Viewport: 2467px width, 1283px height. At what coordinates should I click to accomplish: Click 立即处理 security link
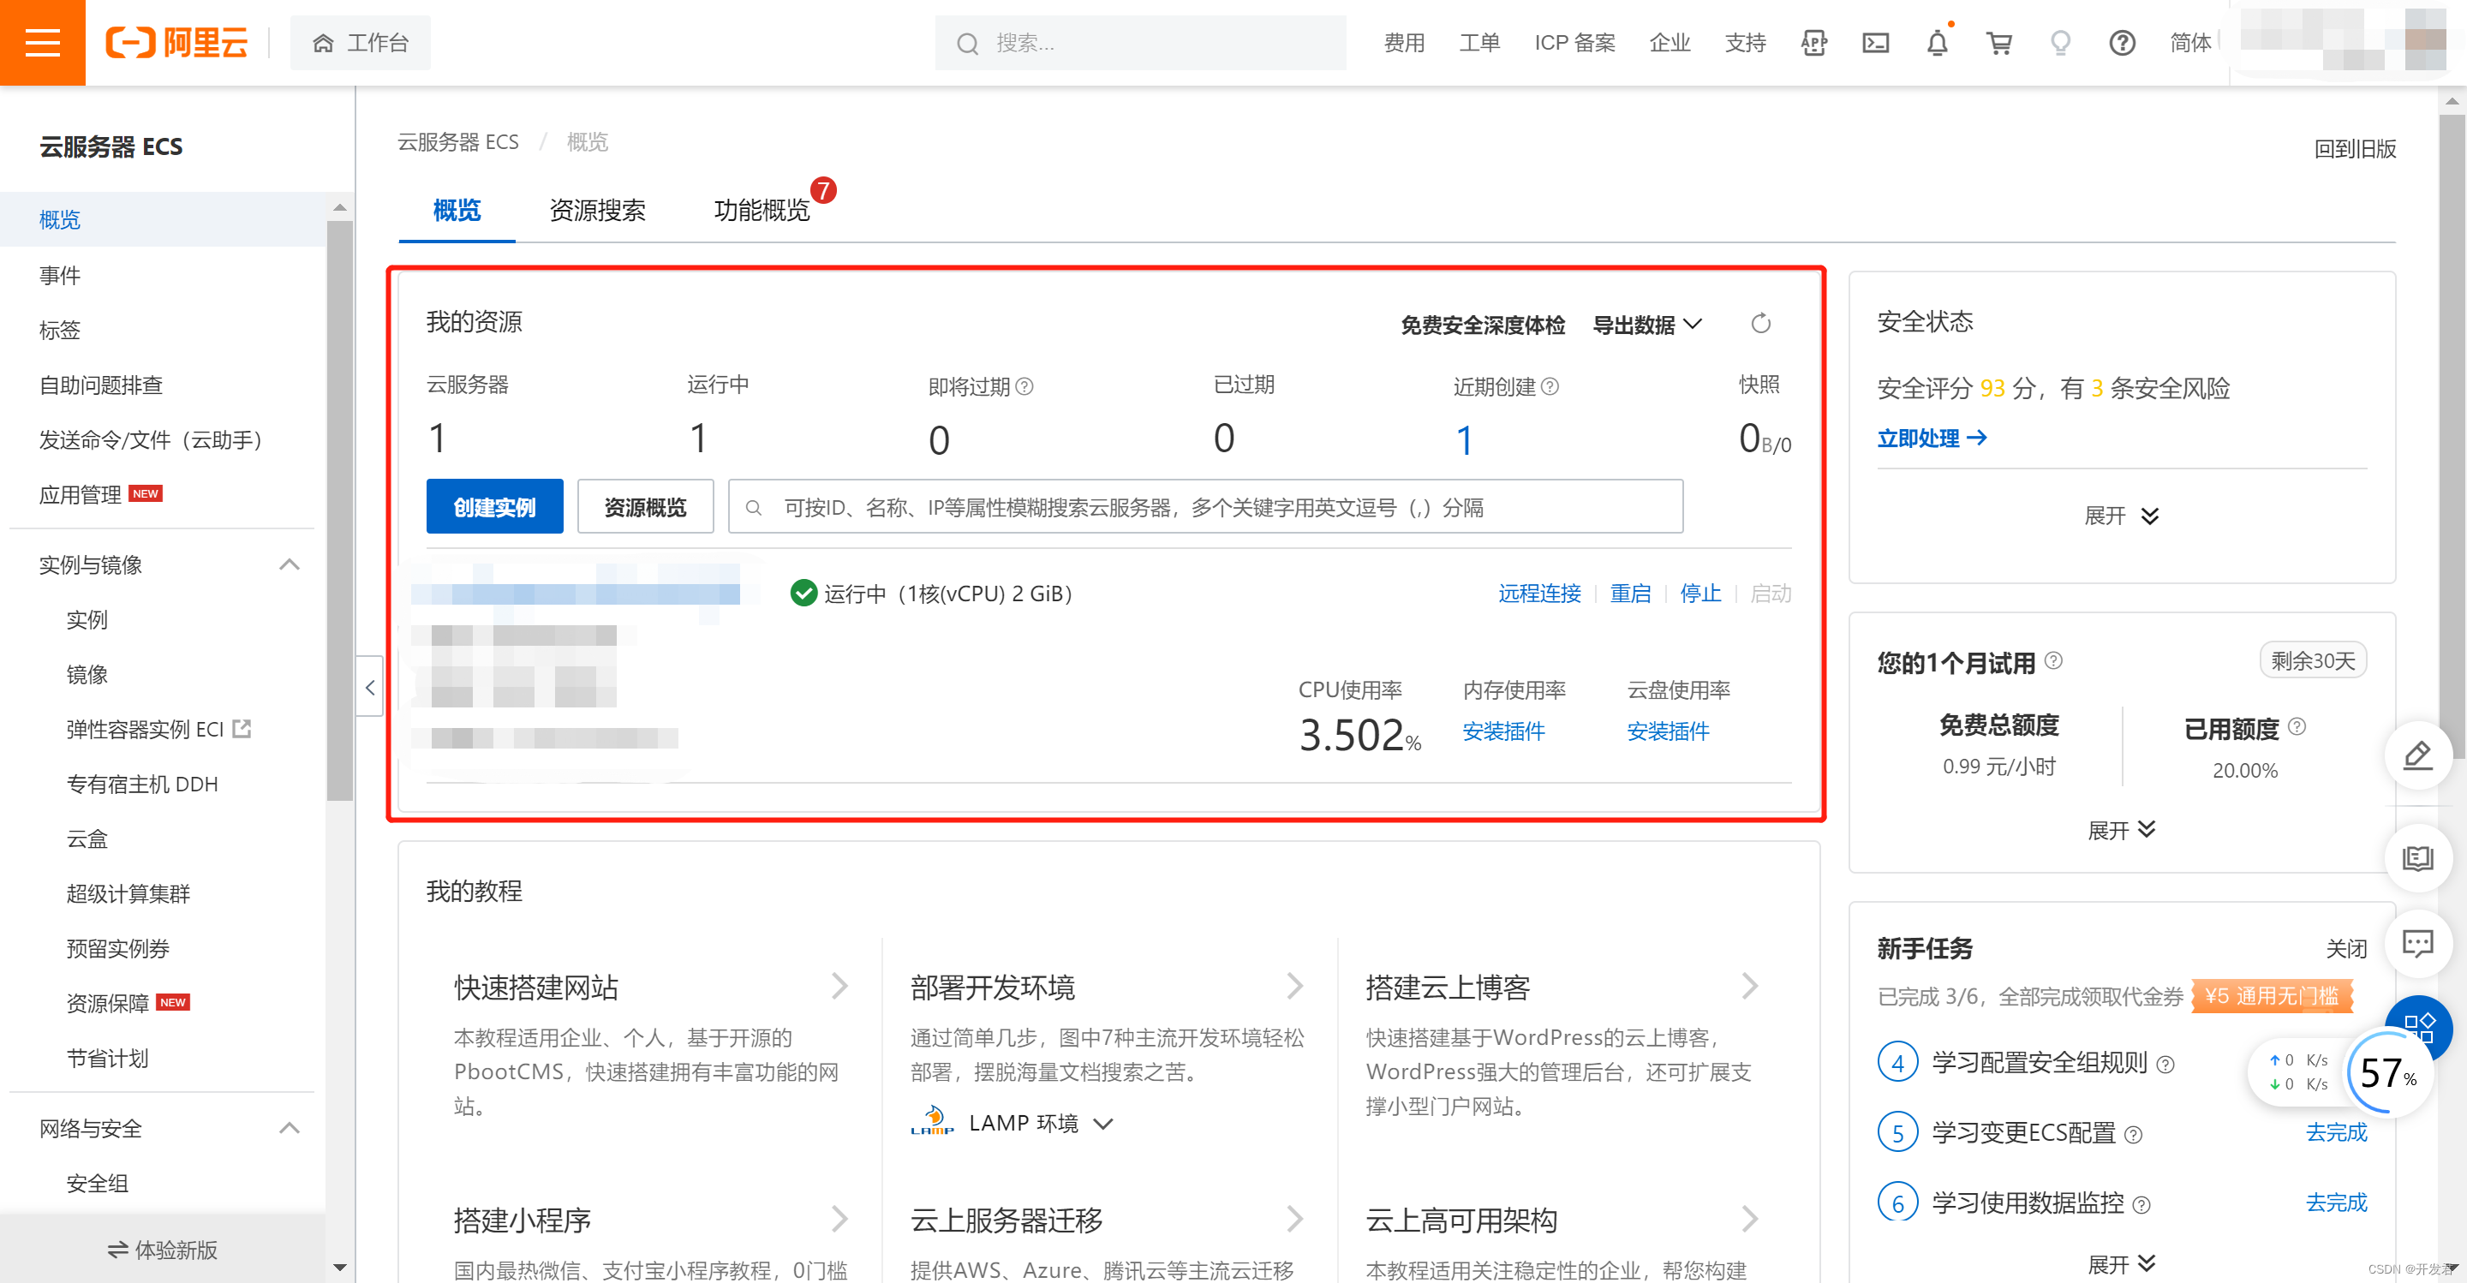pos(1932,438)
